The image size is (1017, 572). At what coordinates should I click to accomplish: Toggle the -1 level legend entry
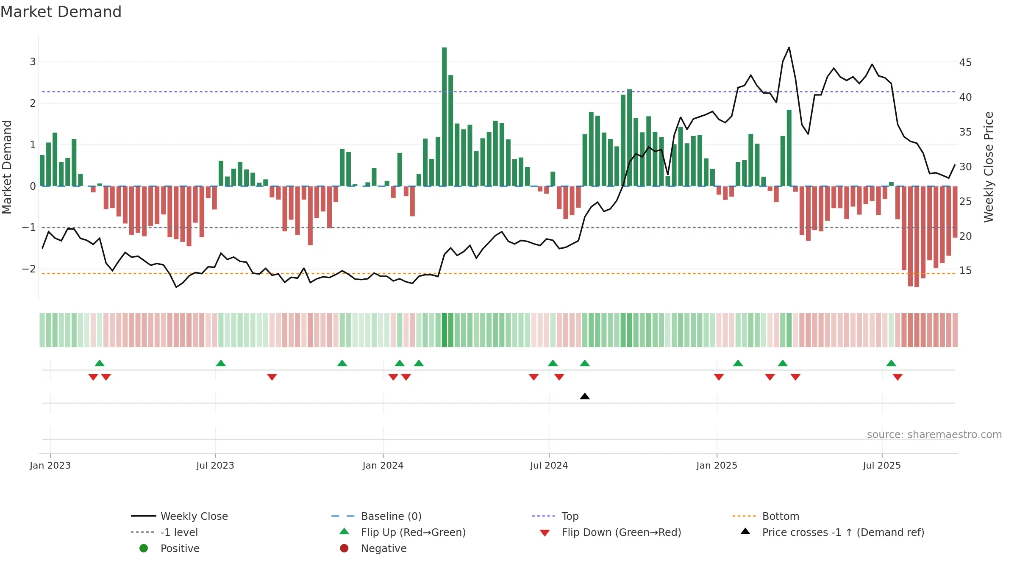(x=164, y=532)
